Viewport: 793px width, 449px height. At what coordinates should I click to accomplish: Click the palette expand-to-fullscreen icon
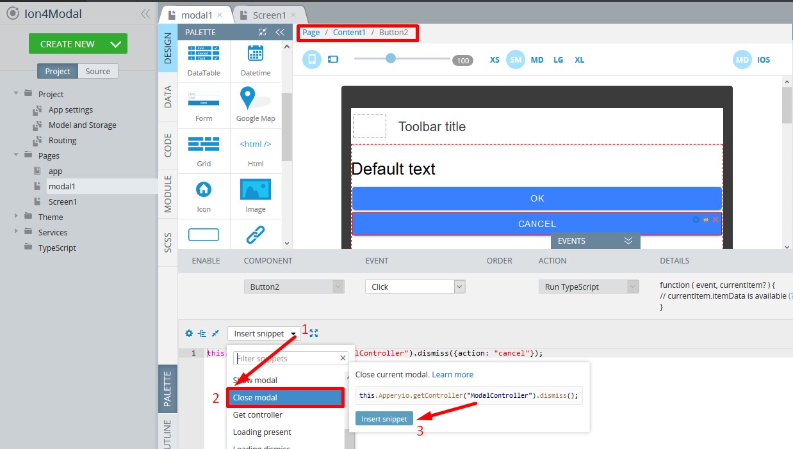click(x=263, y=32)
